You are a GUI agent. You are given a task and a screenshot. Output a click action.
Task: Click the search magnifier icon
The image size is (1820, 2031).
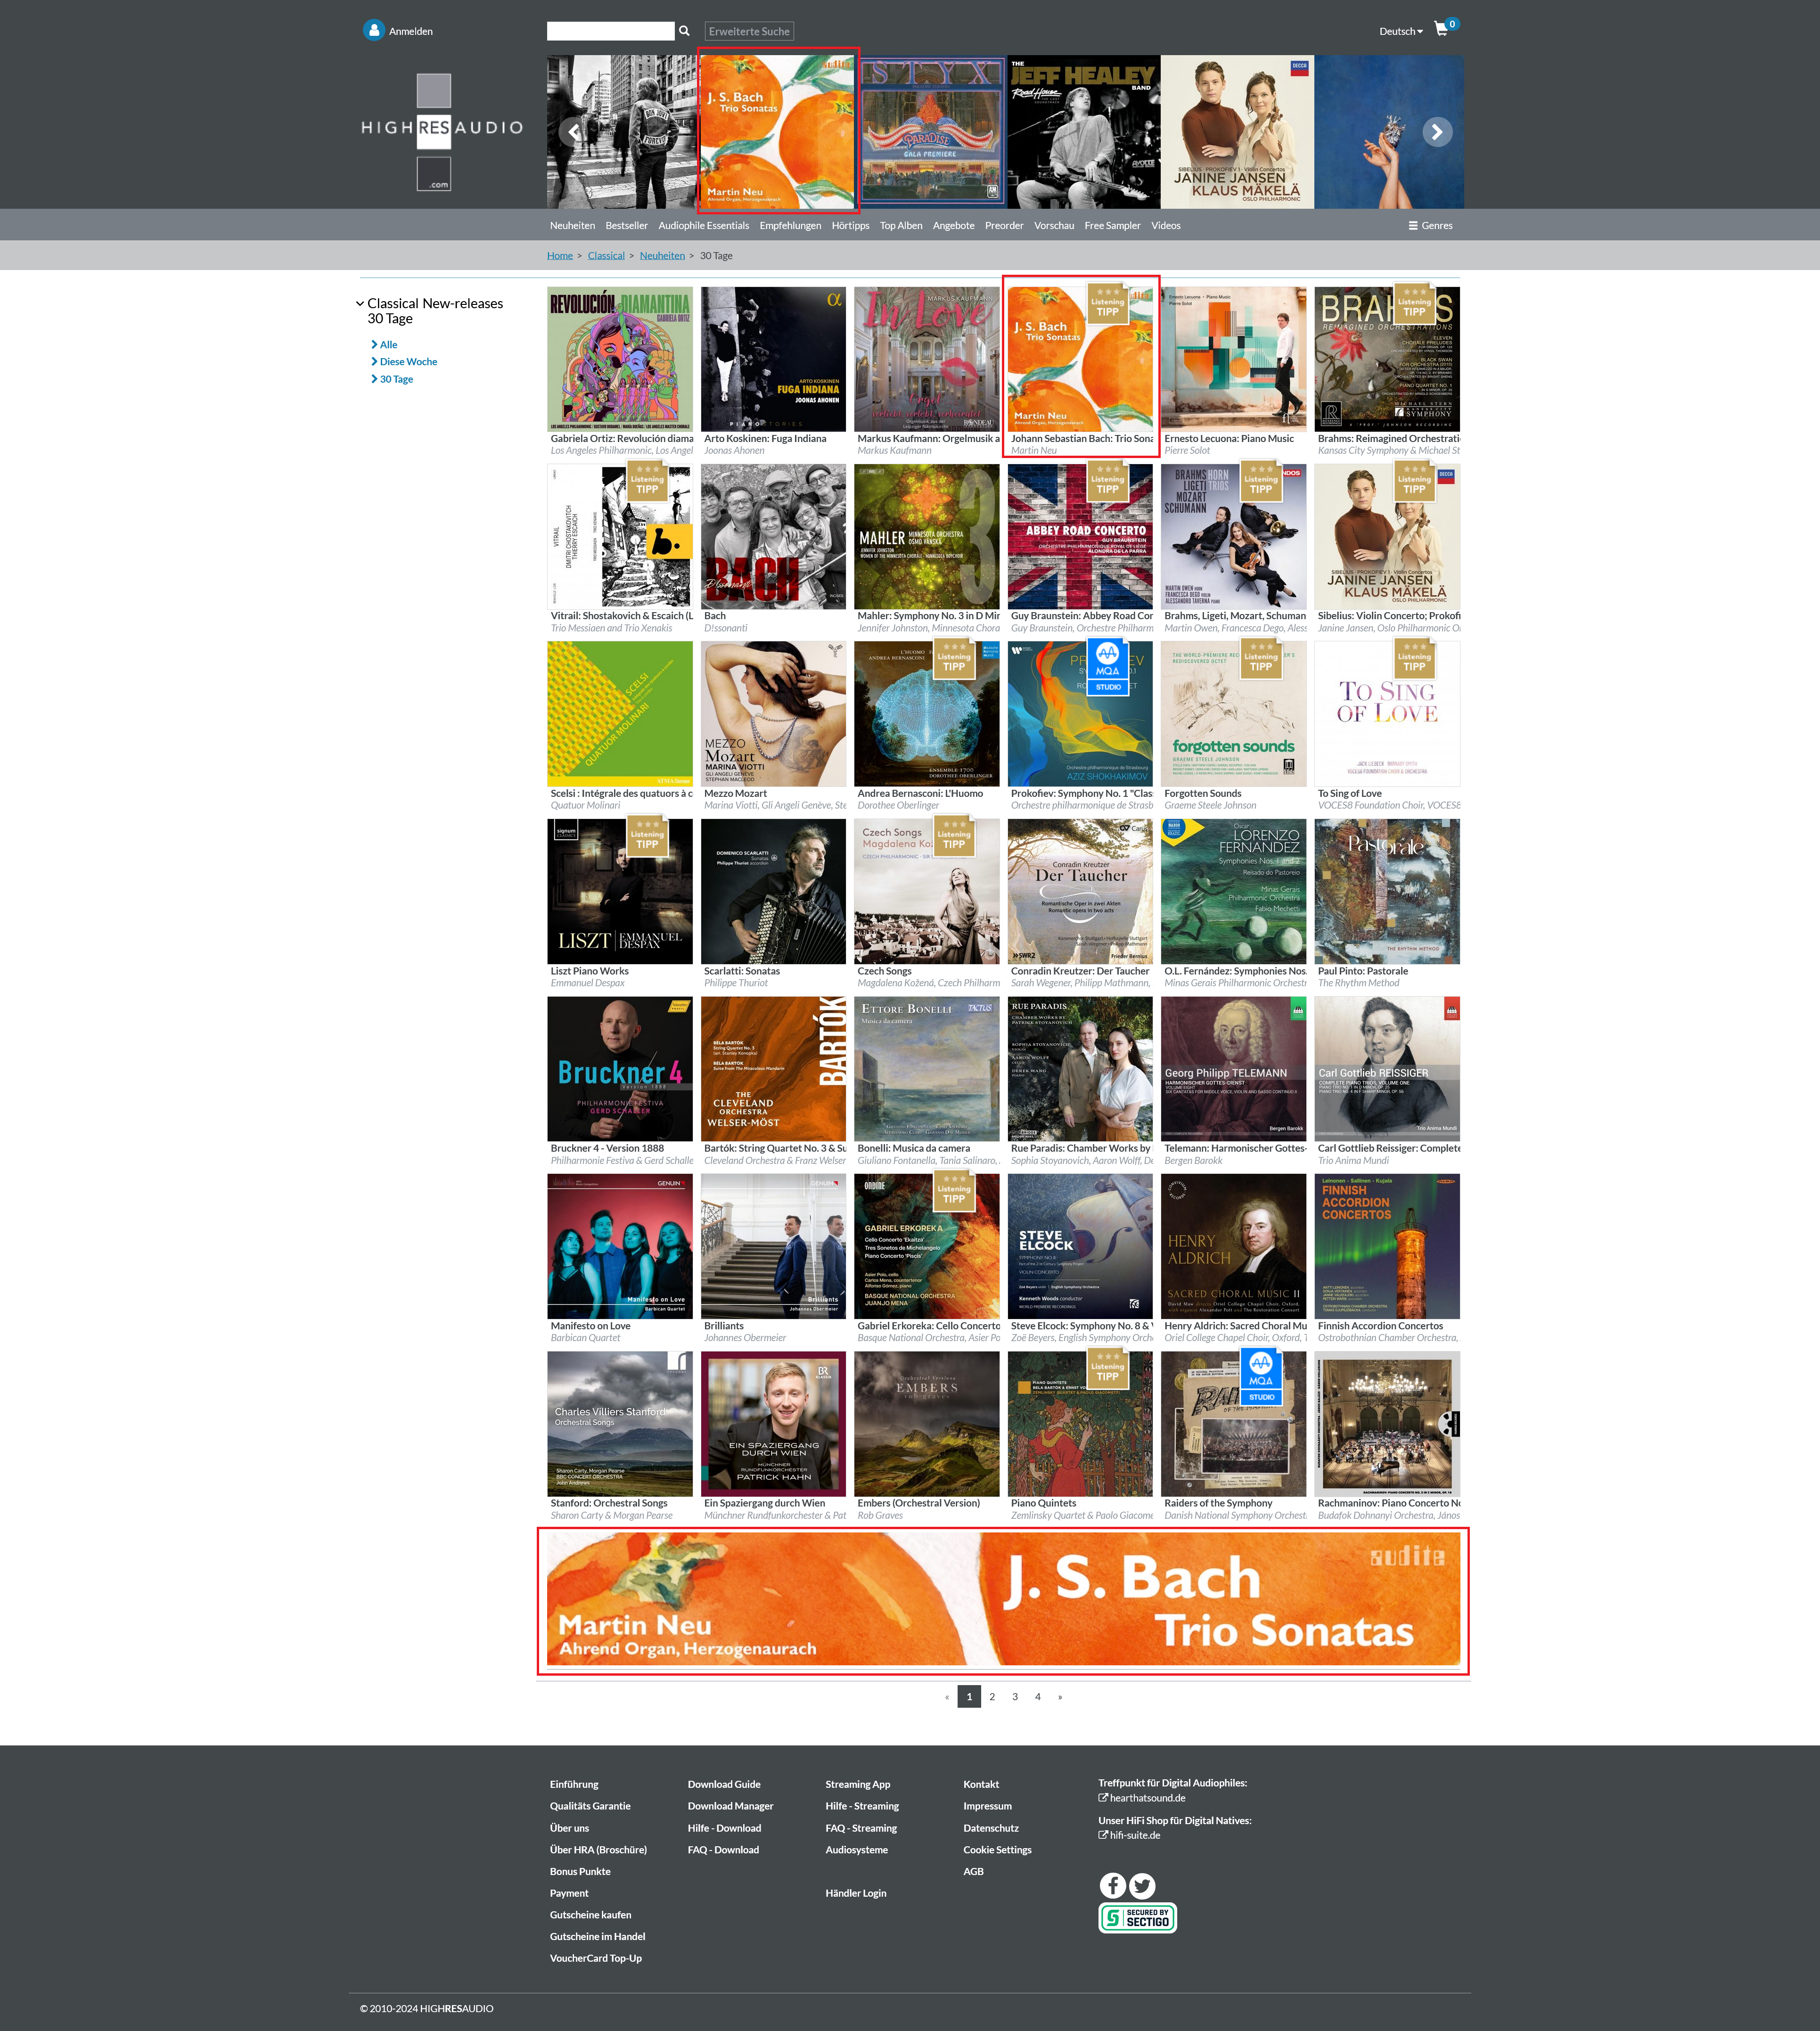coord(684,31)
